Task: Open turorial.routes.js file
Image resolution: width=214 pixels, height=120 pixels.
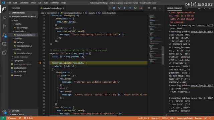Action: coord(24,53)
